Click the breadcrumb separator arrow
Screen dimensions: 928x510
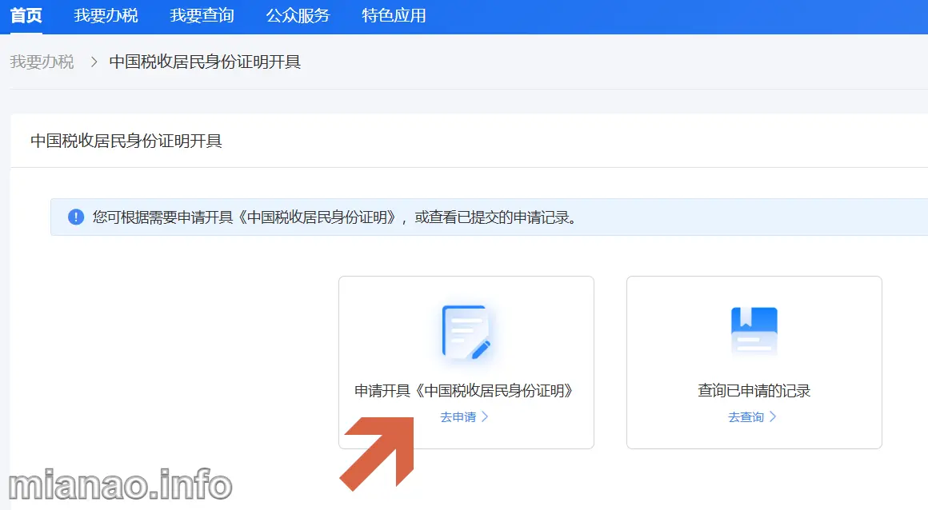click(93, 62)
